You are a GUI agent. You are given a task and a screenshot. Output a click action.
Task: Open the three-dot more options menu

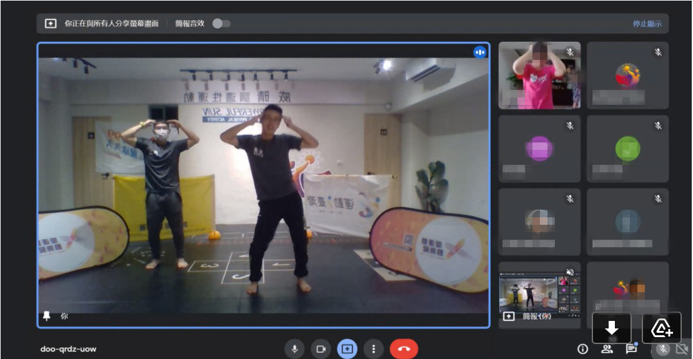374,349
